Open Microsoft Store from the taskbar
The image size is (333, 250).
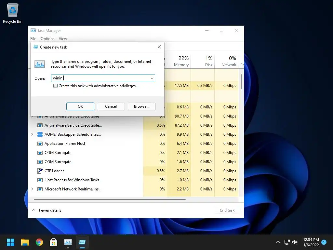tap(54, 242)
